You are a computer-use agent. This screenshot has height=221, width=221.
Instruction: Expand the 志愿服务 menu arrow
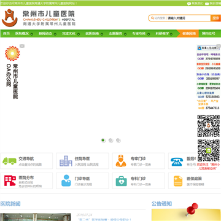point(125,34)
